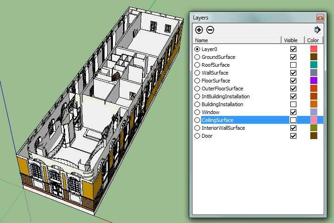Click the Layers panel title bar

[x=254, y=18]
